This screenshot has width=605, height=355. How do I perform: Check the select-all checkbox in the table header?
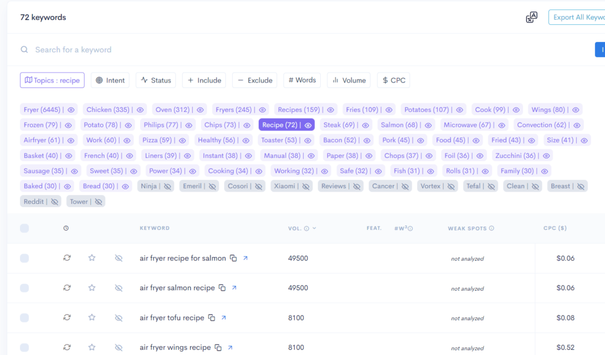click(24, 228)
